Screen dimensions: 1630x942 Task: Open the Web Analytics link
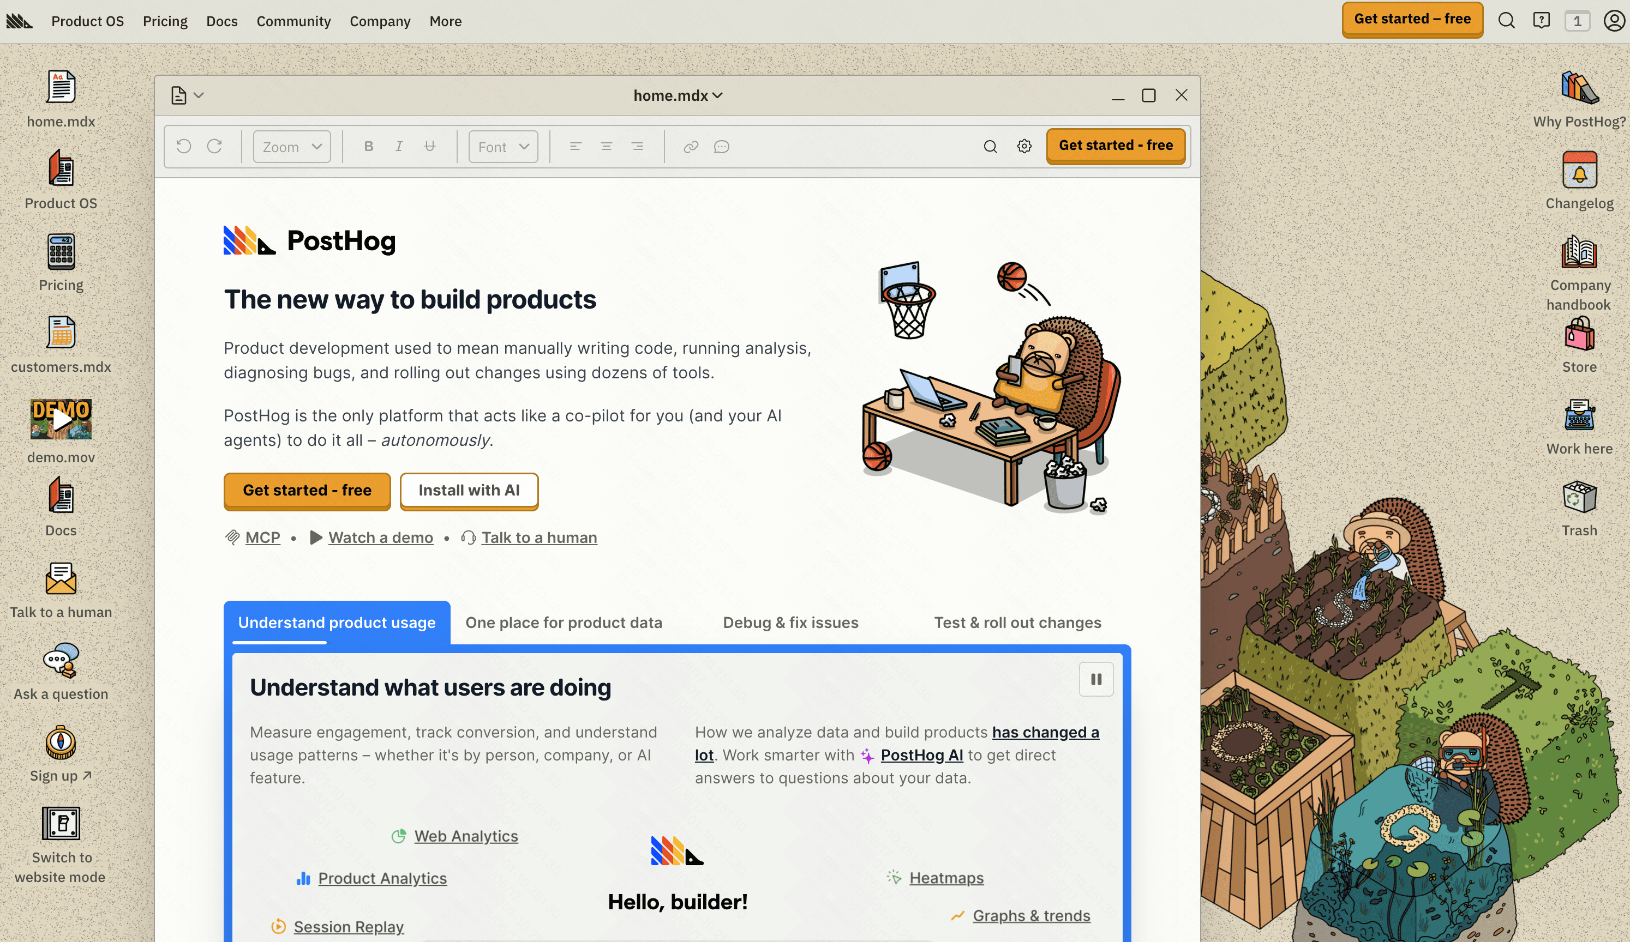pyautogui.click(x=466, y=836)
